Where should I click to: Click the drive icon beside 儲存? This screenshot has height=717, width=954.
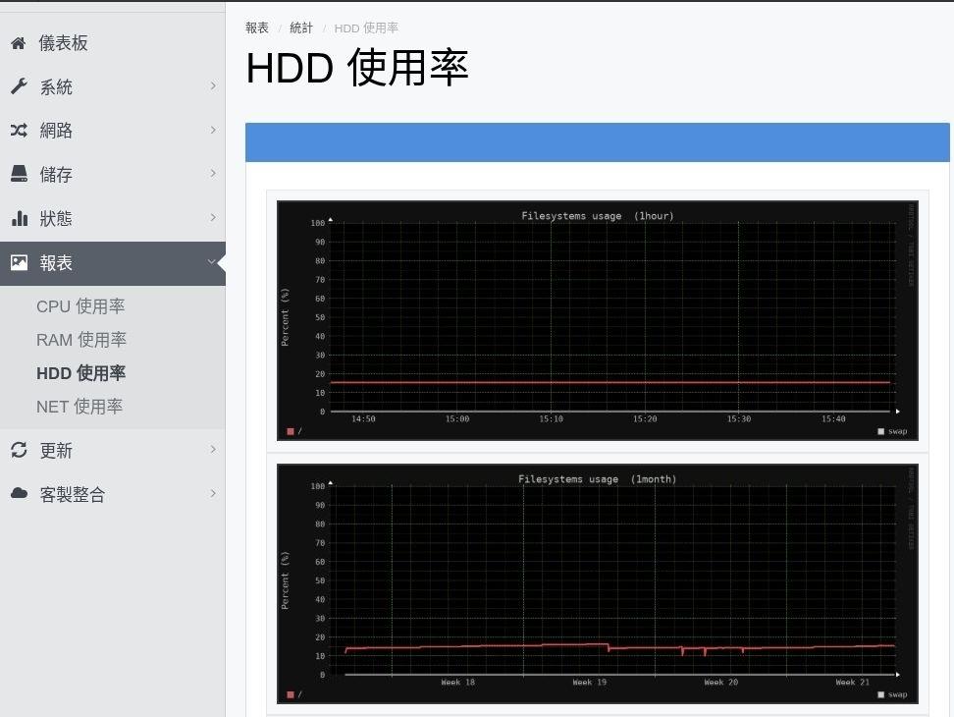(x=19, y=174)
